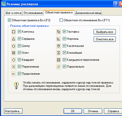
Task: Click the Ближайшая hourglass snap icon
Action: [58, 53]
